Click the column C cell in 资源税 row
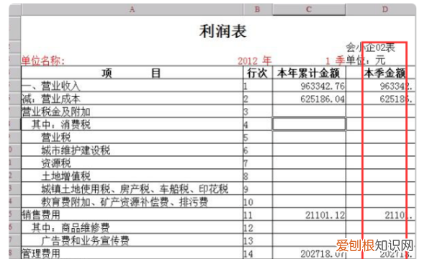Viewport: 432px width, 259px height. point(309,163)
